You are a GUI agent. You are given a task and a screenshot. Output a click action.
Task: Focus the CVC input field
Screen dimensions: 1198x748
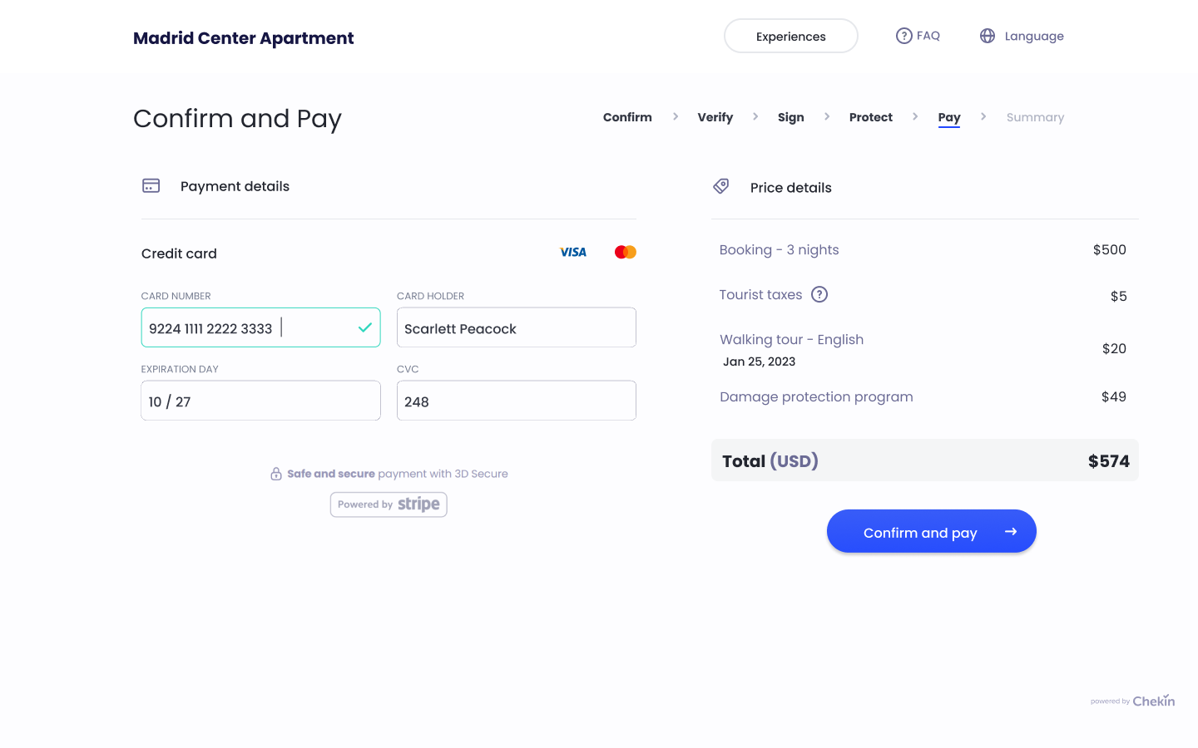point(517,401)
